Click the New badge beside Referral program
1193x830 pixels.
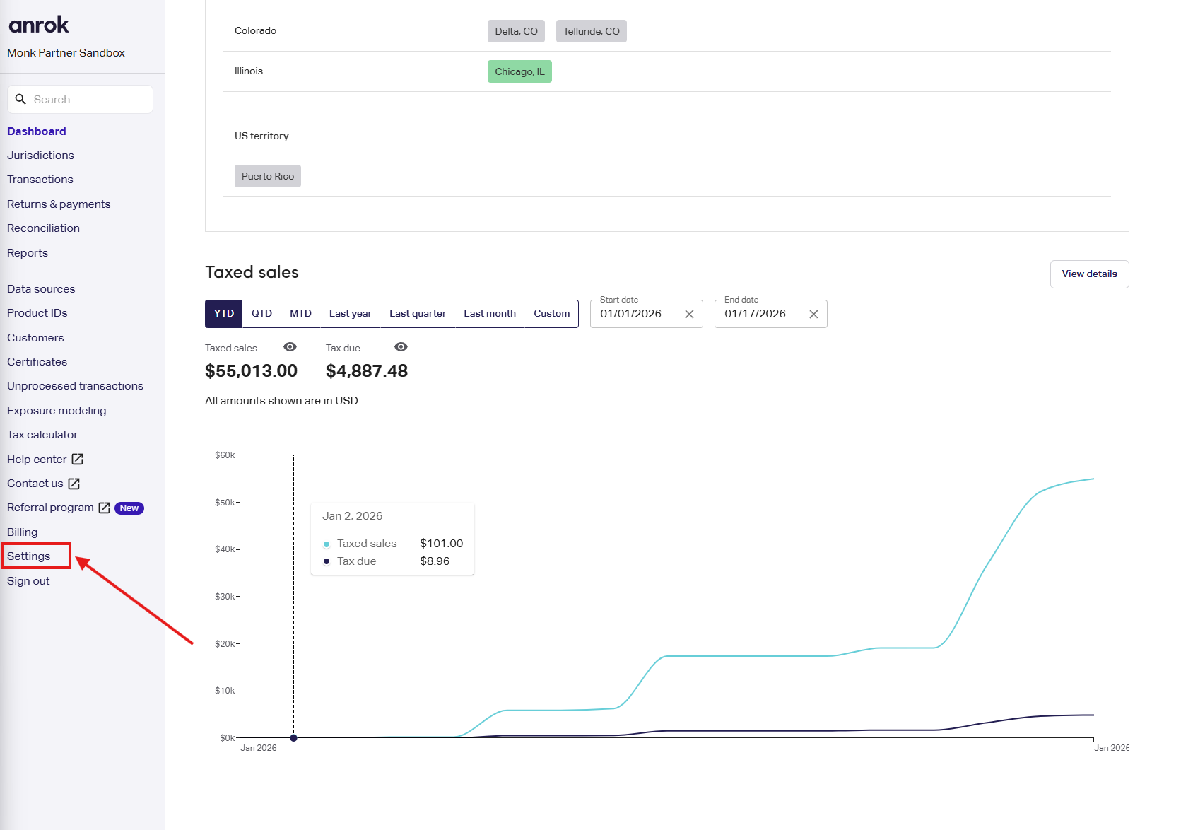[x=129, y=508]
